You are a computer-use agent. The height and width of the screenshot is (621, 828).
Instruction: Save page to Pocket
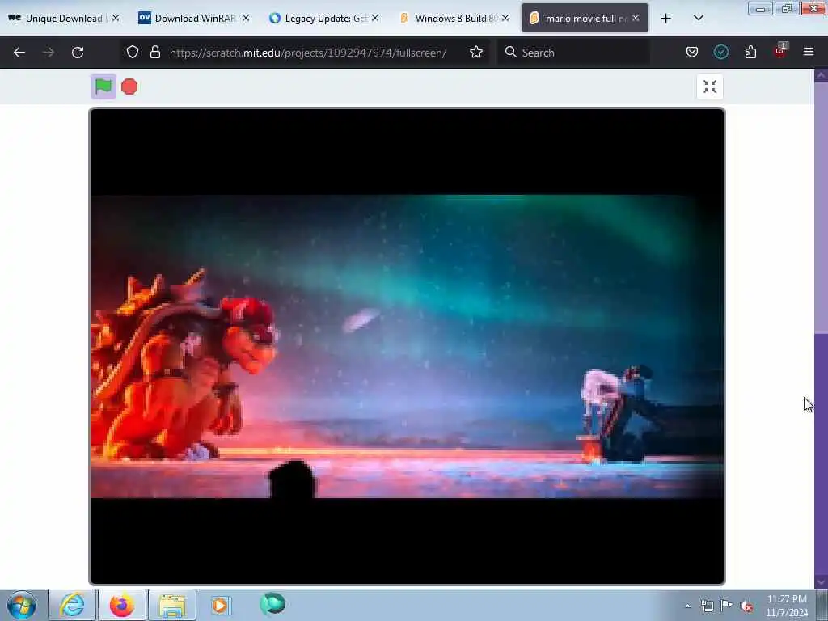click(692, 52)
